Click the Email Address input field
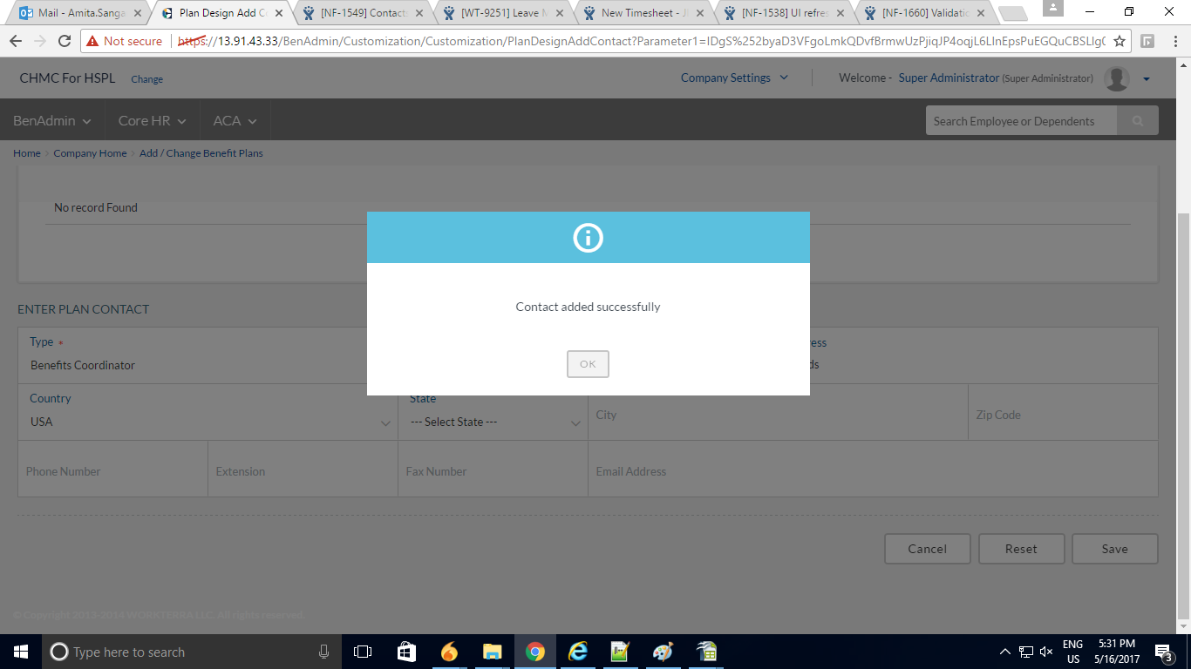 (x=872, y=471)
